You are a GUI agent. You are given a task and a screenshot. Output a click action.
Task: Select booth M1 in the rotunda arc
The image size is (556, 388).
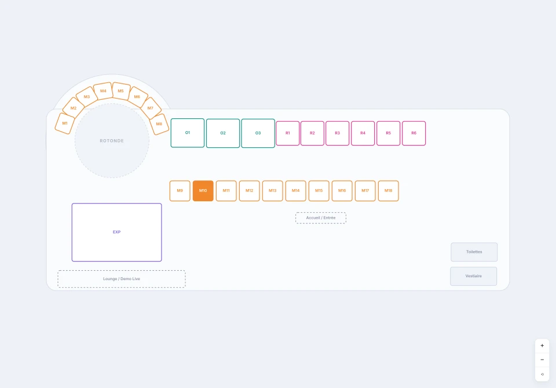[64, 124]
